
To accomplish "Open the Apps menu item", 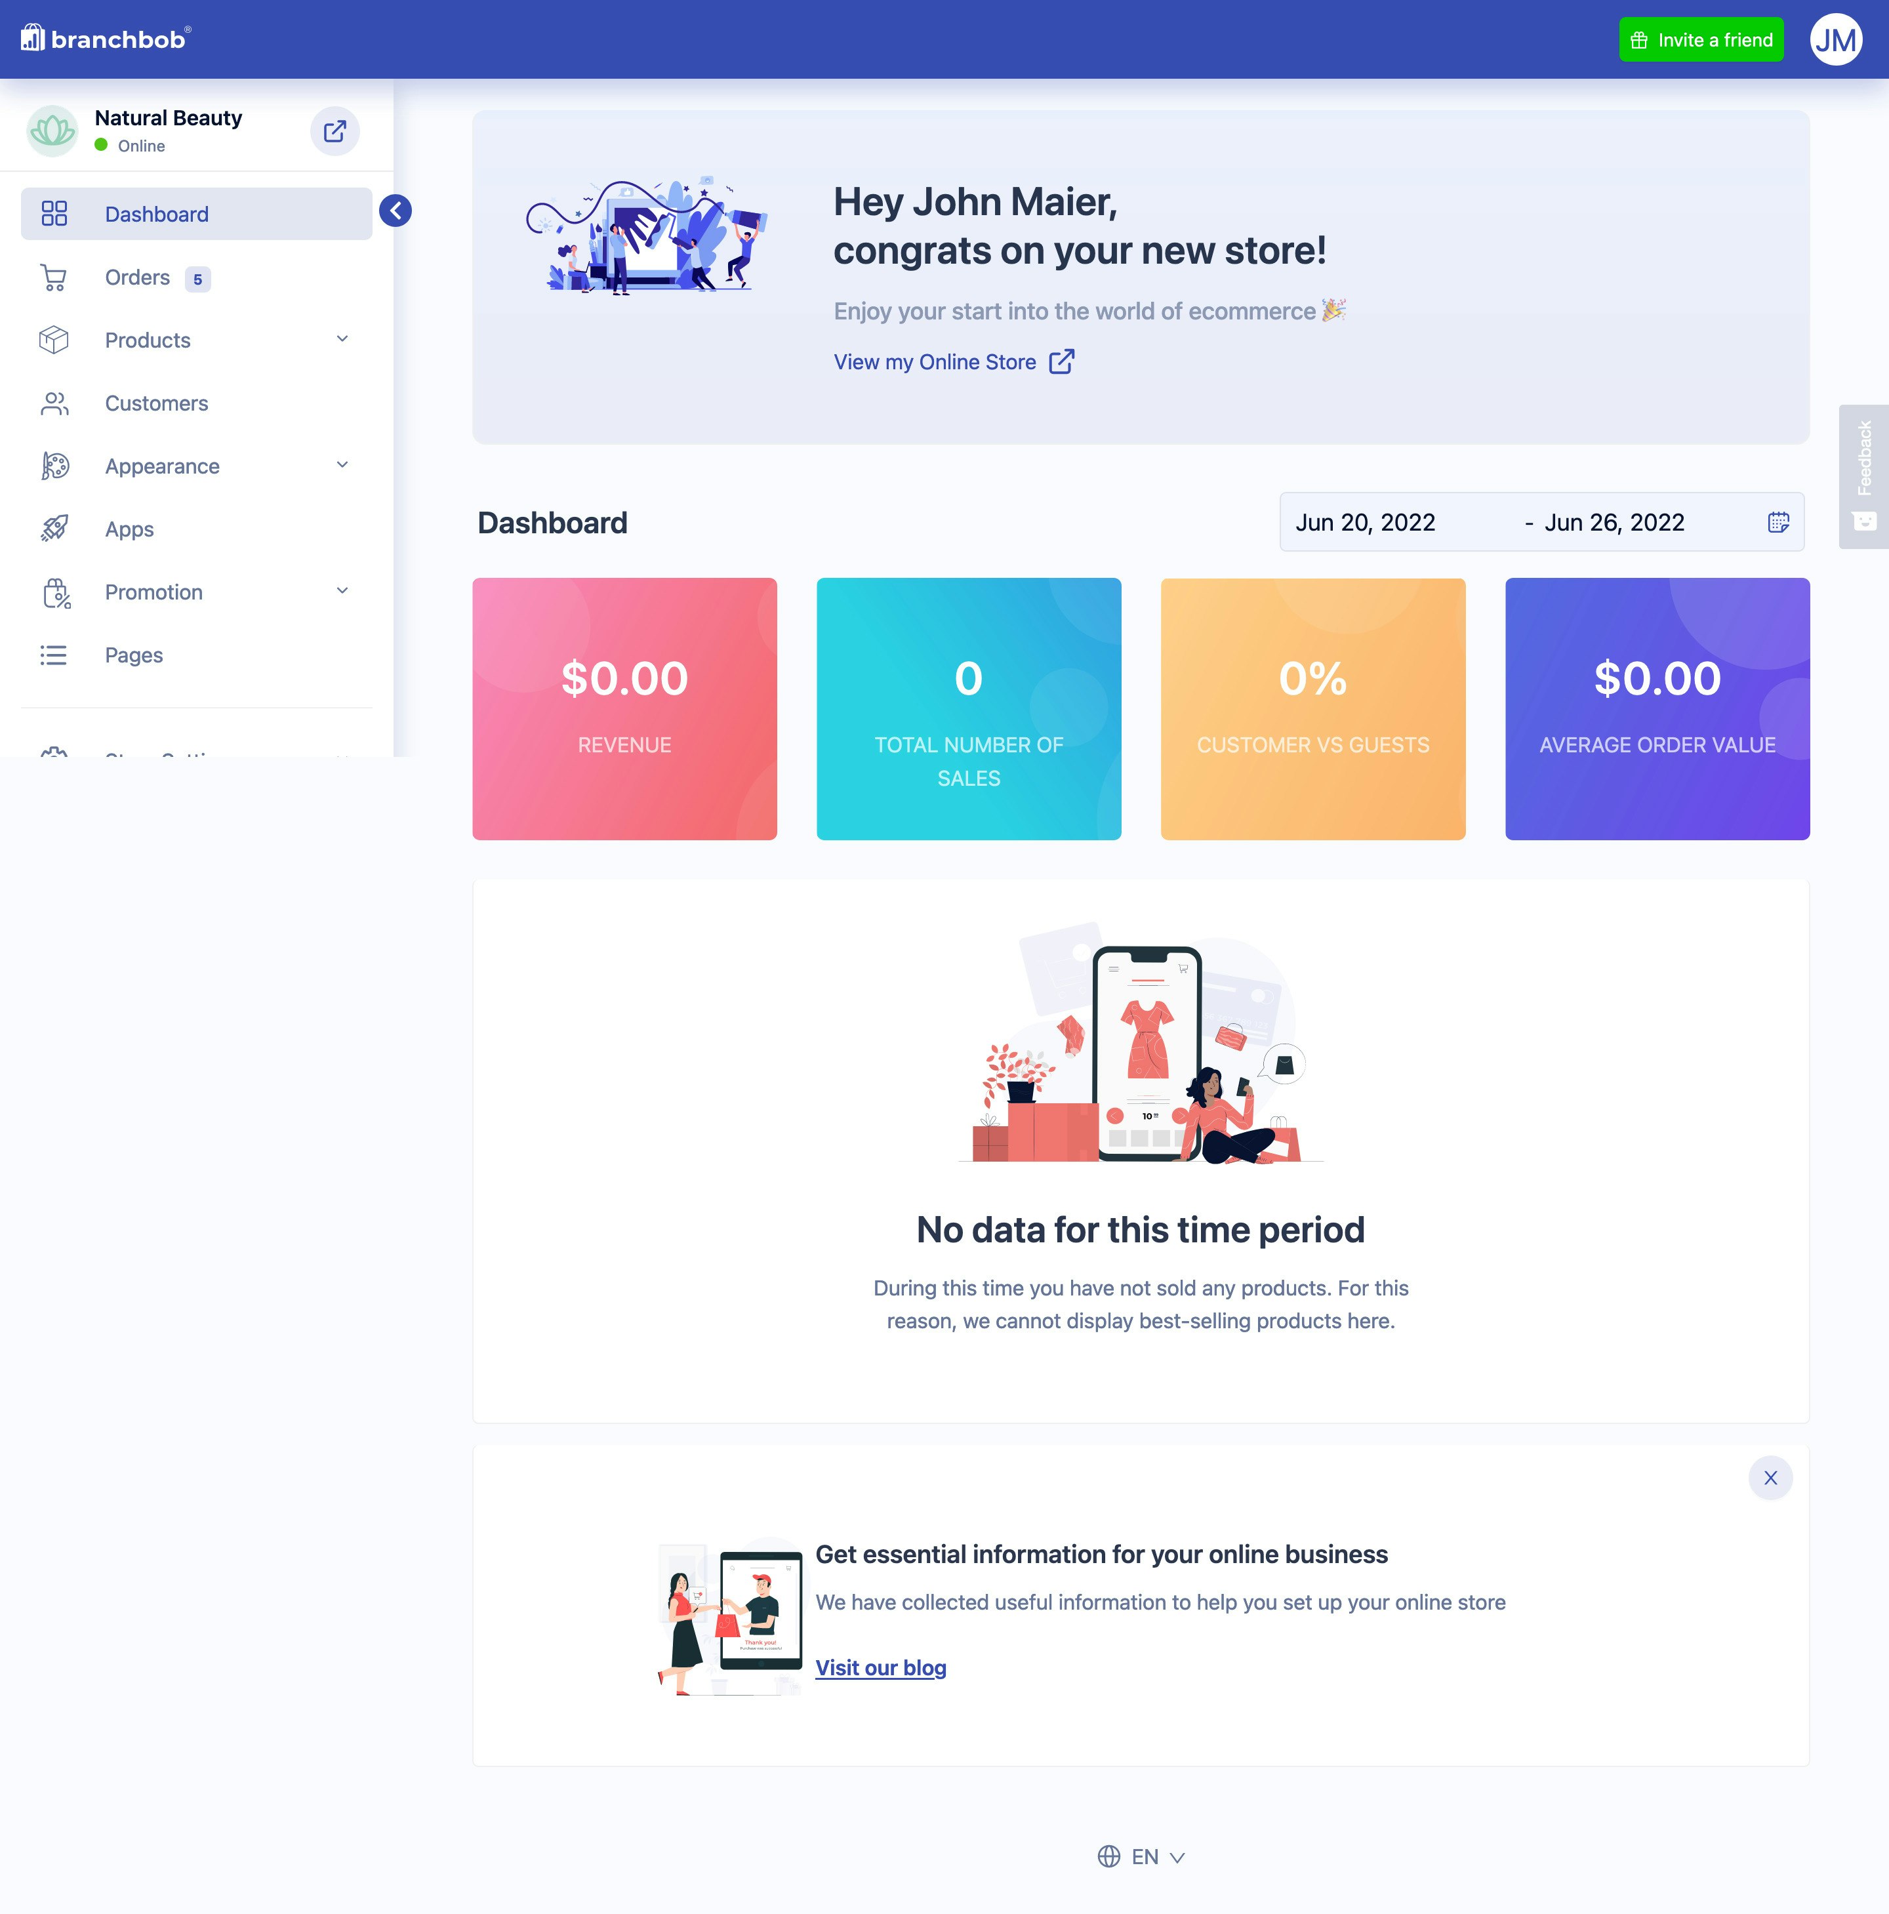I will pyautogui.click(x=130, y=529).
